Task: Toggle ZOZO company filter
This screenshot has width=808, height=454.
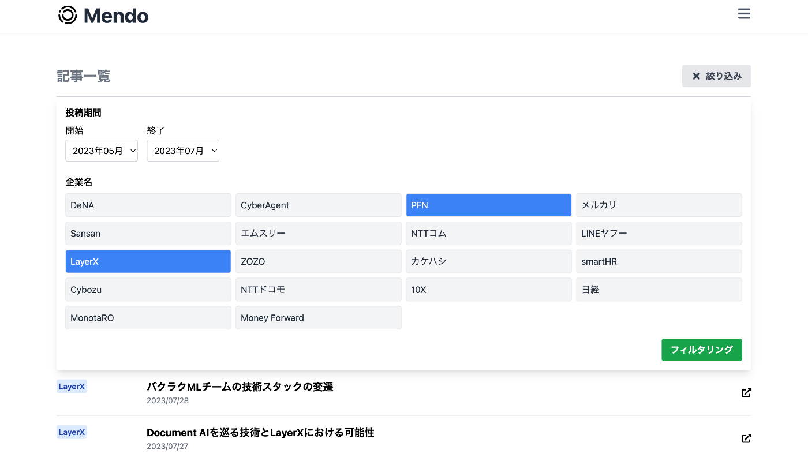Action: pos(319,261)
